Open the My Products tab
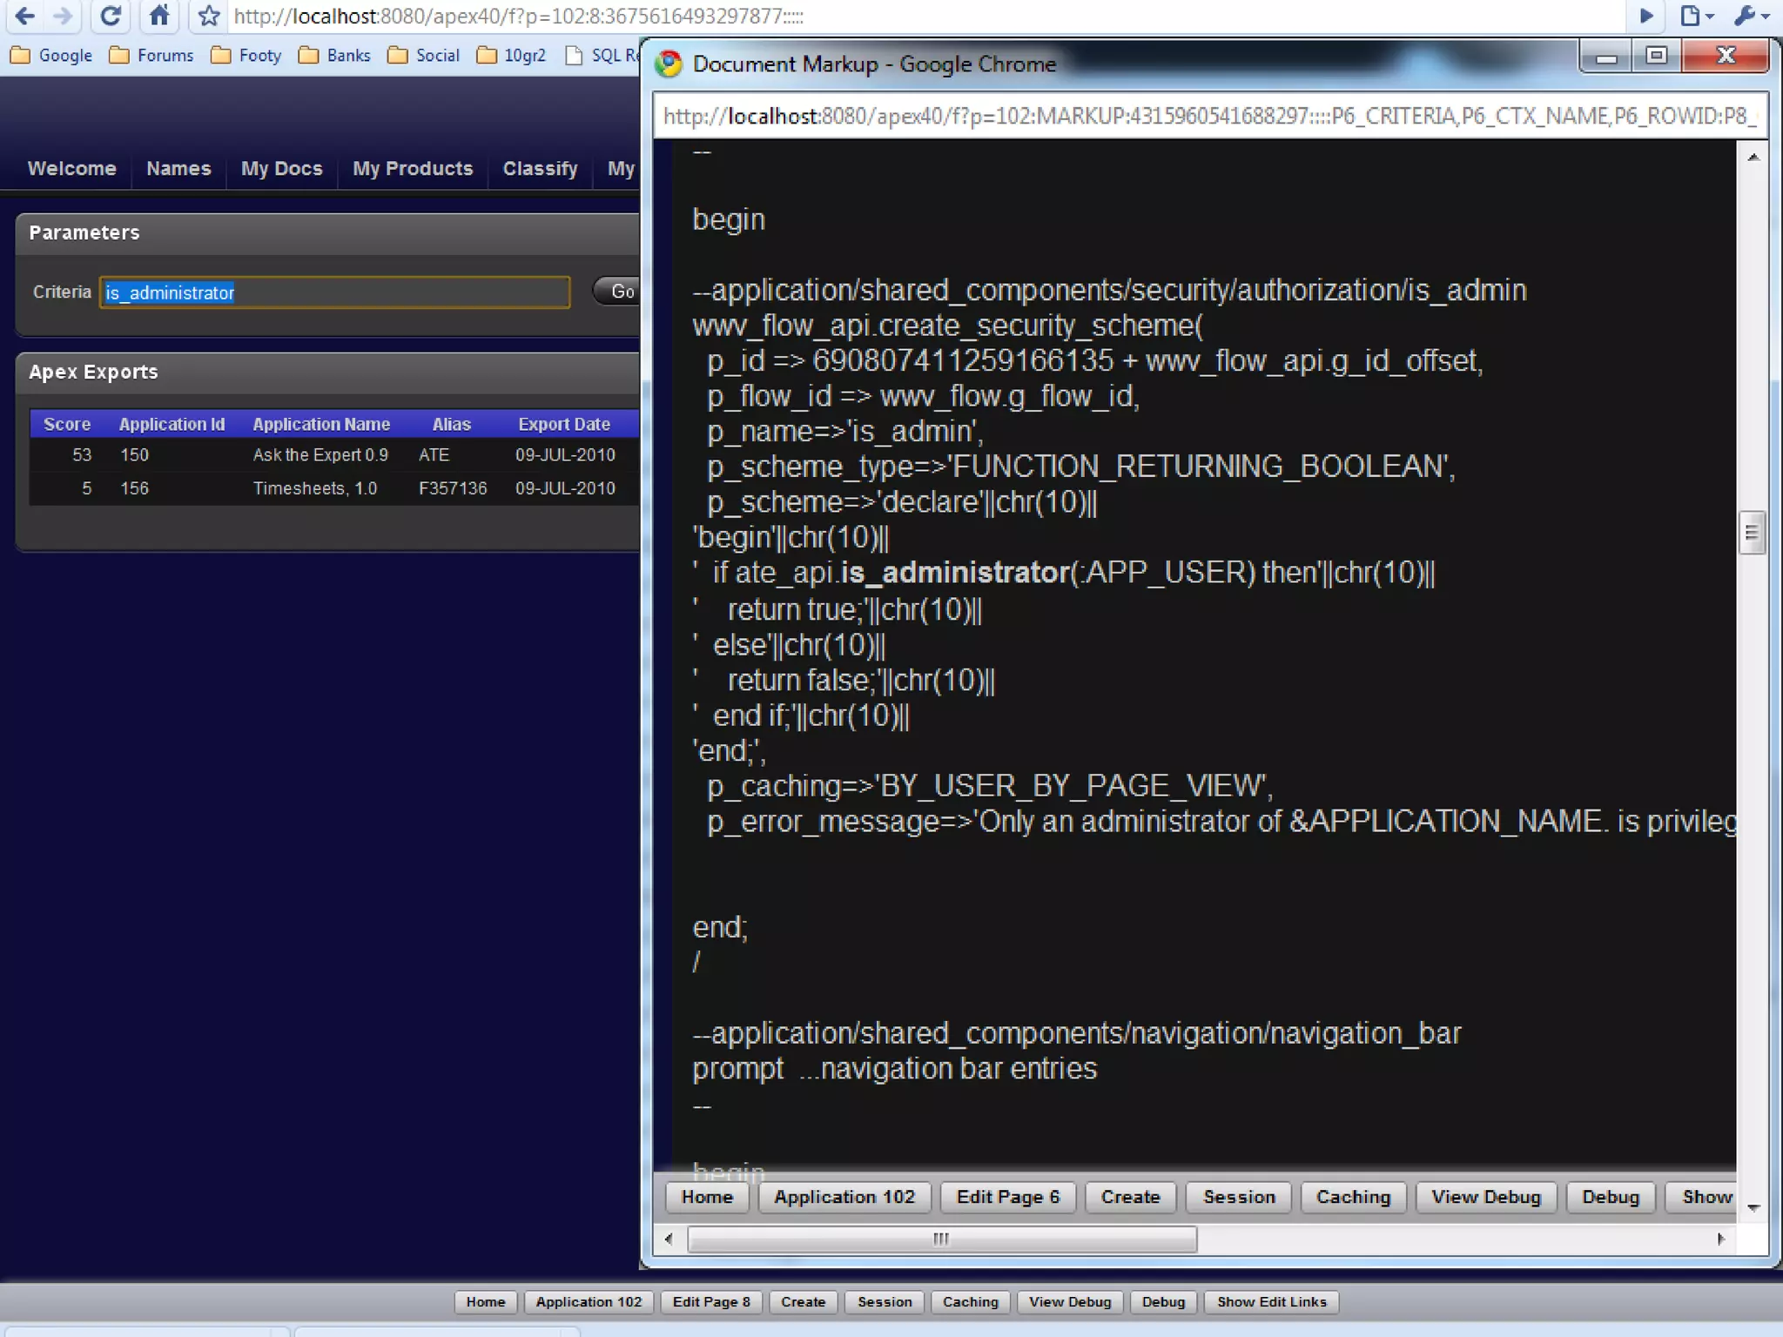 pyautogui.click(x=413, y=169)
